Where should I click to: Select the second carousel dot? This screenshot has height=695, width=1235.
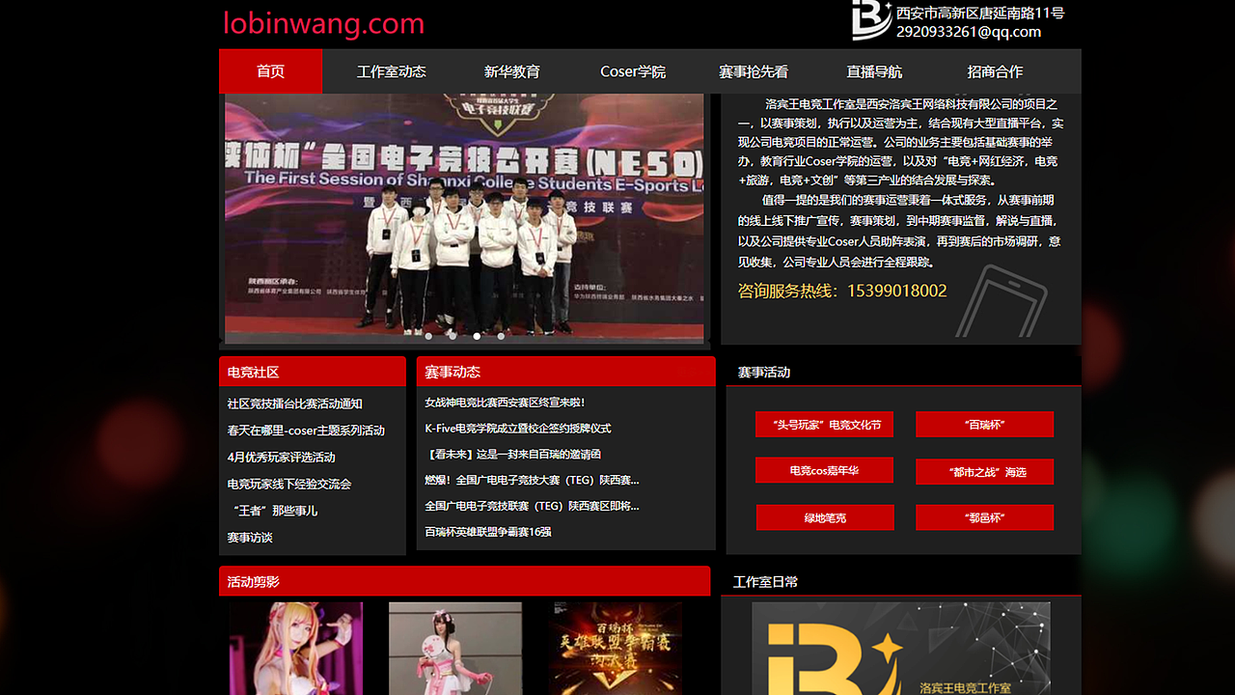click(453, 336)
